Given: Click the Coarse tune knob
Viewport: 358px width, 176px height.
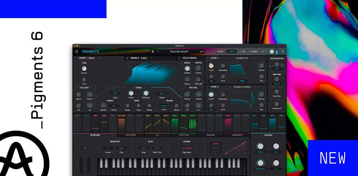Looking at the screenshot, I should (84, 68).
